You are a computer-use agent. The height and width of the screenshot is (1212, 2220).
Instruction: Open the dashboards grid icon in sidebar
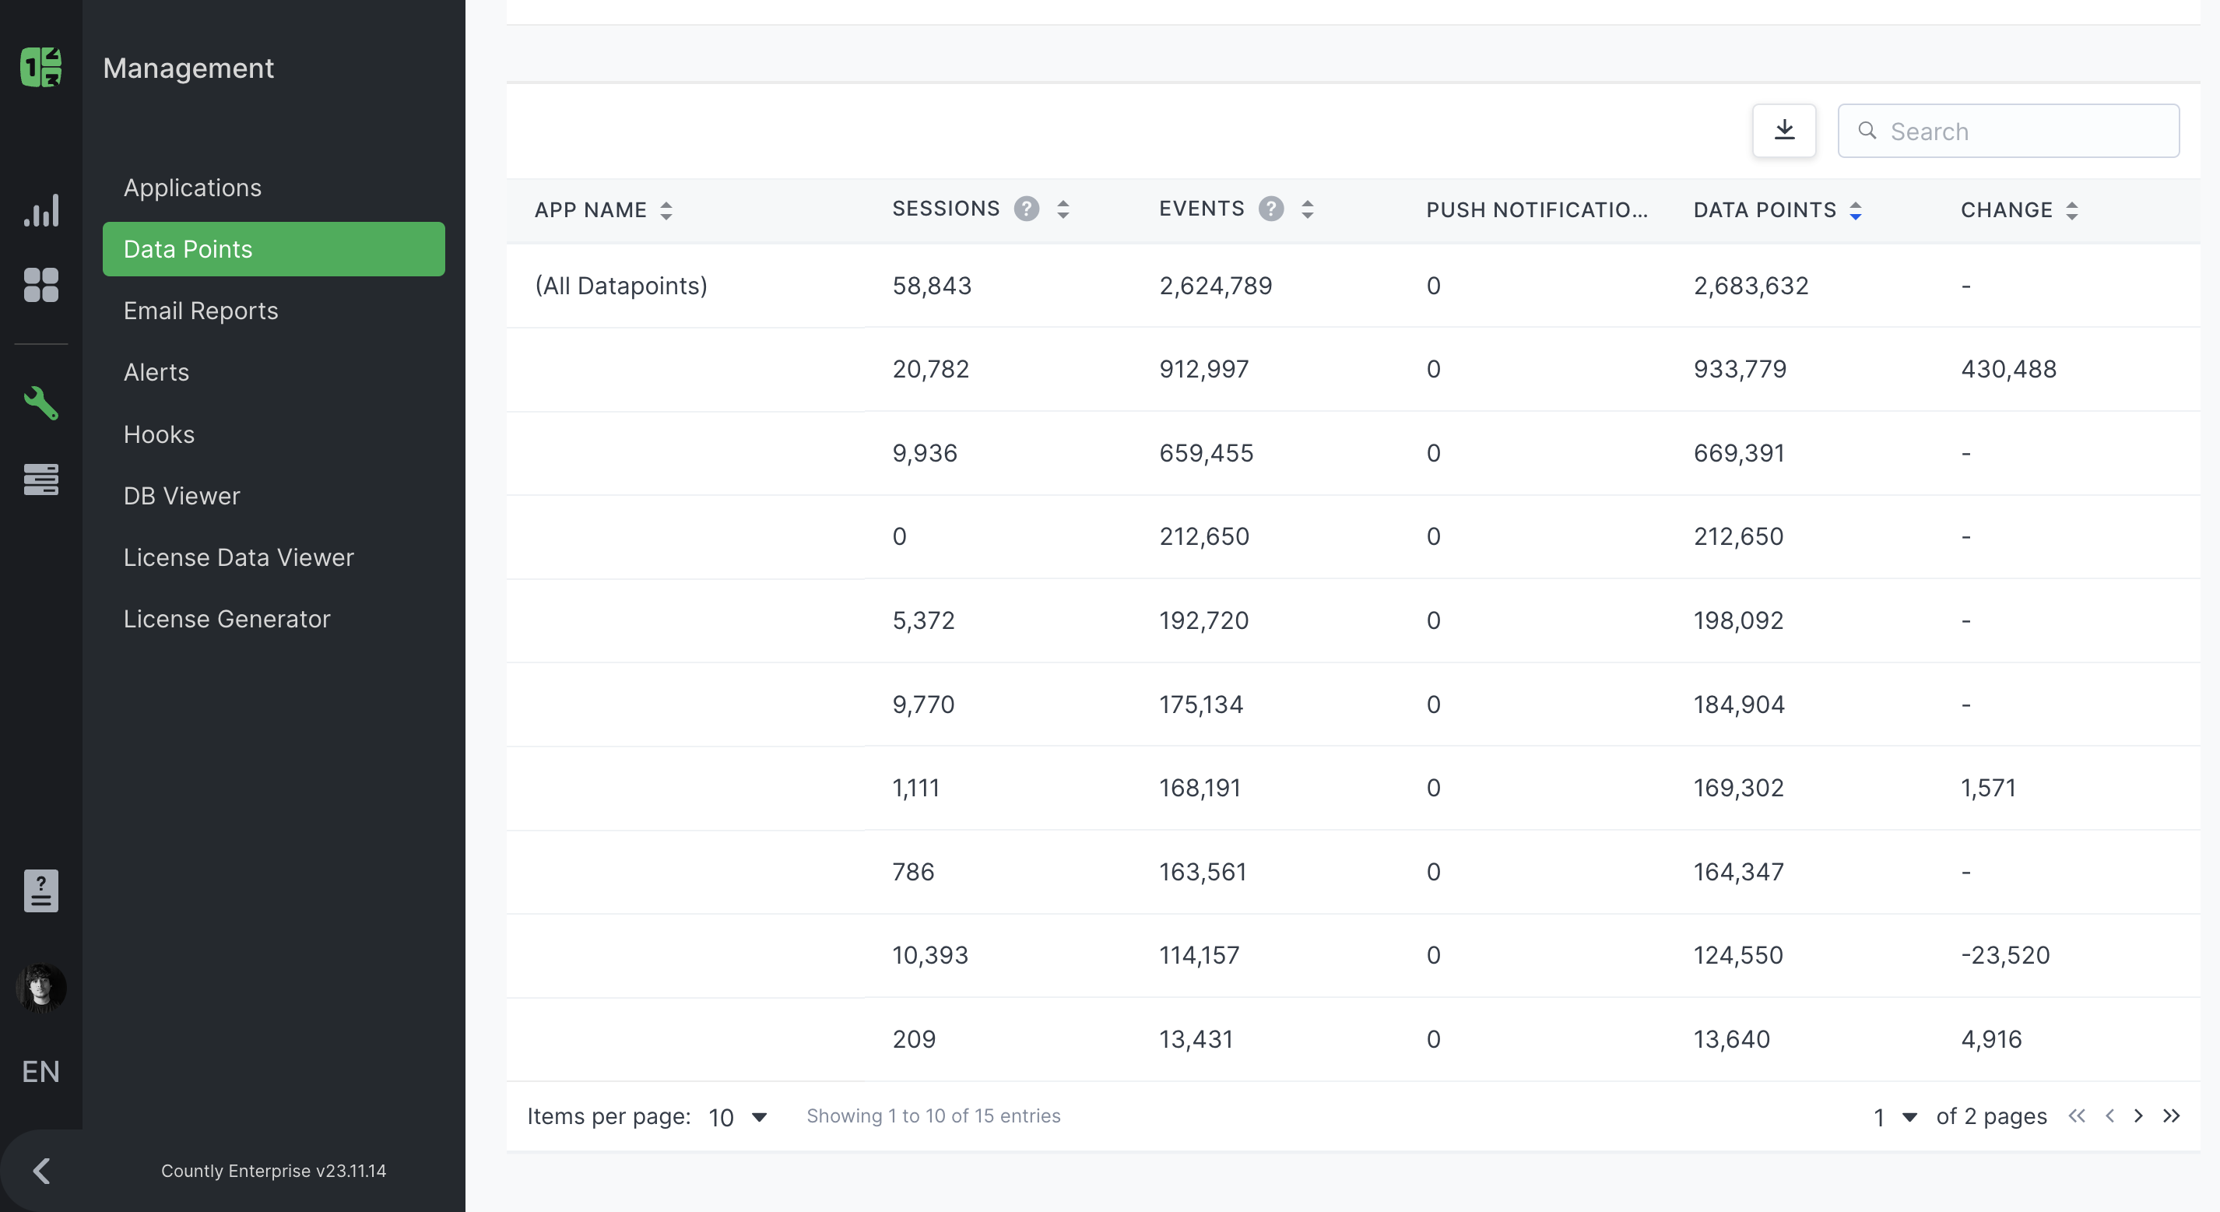coord(40,286)
